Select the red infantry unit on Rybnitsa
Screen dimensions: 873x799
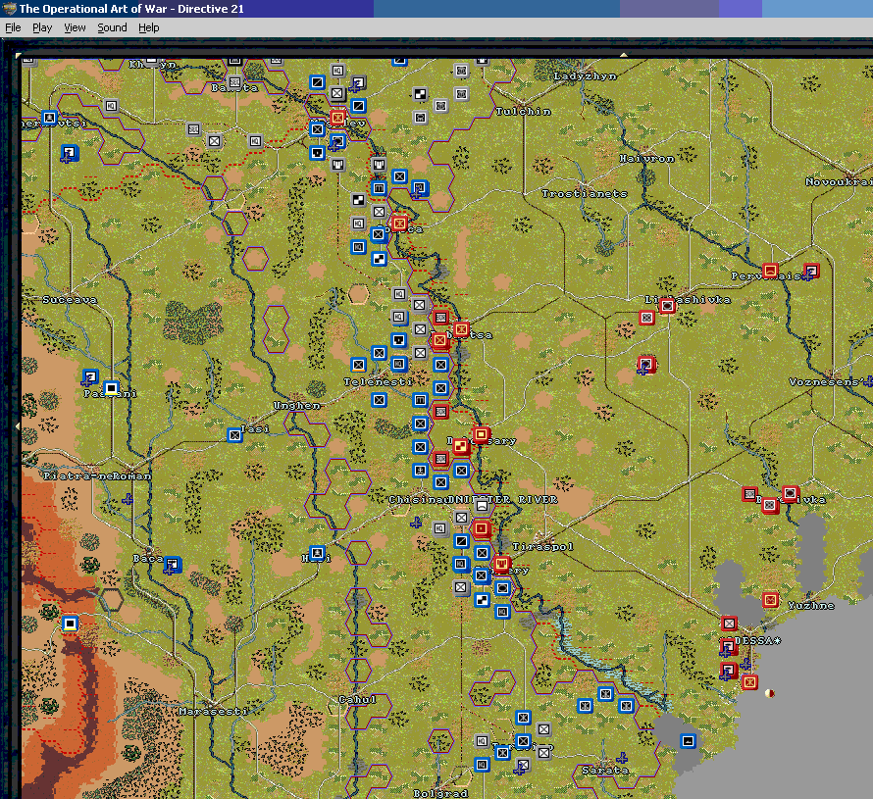(461, 329)
